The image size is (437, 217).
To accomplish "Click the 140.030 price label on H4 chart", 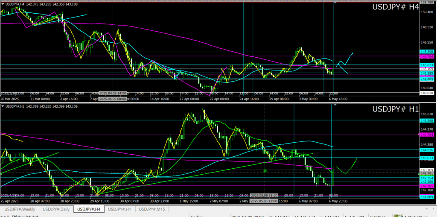I will click(427, 93).
